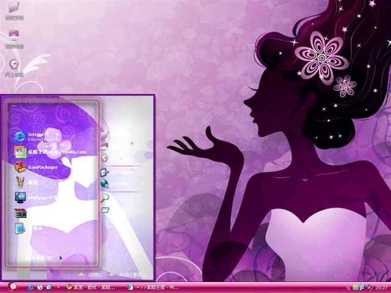Open KMPlayer from the Start menu

pyautogui.click(x=36, y=198)
